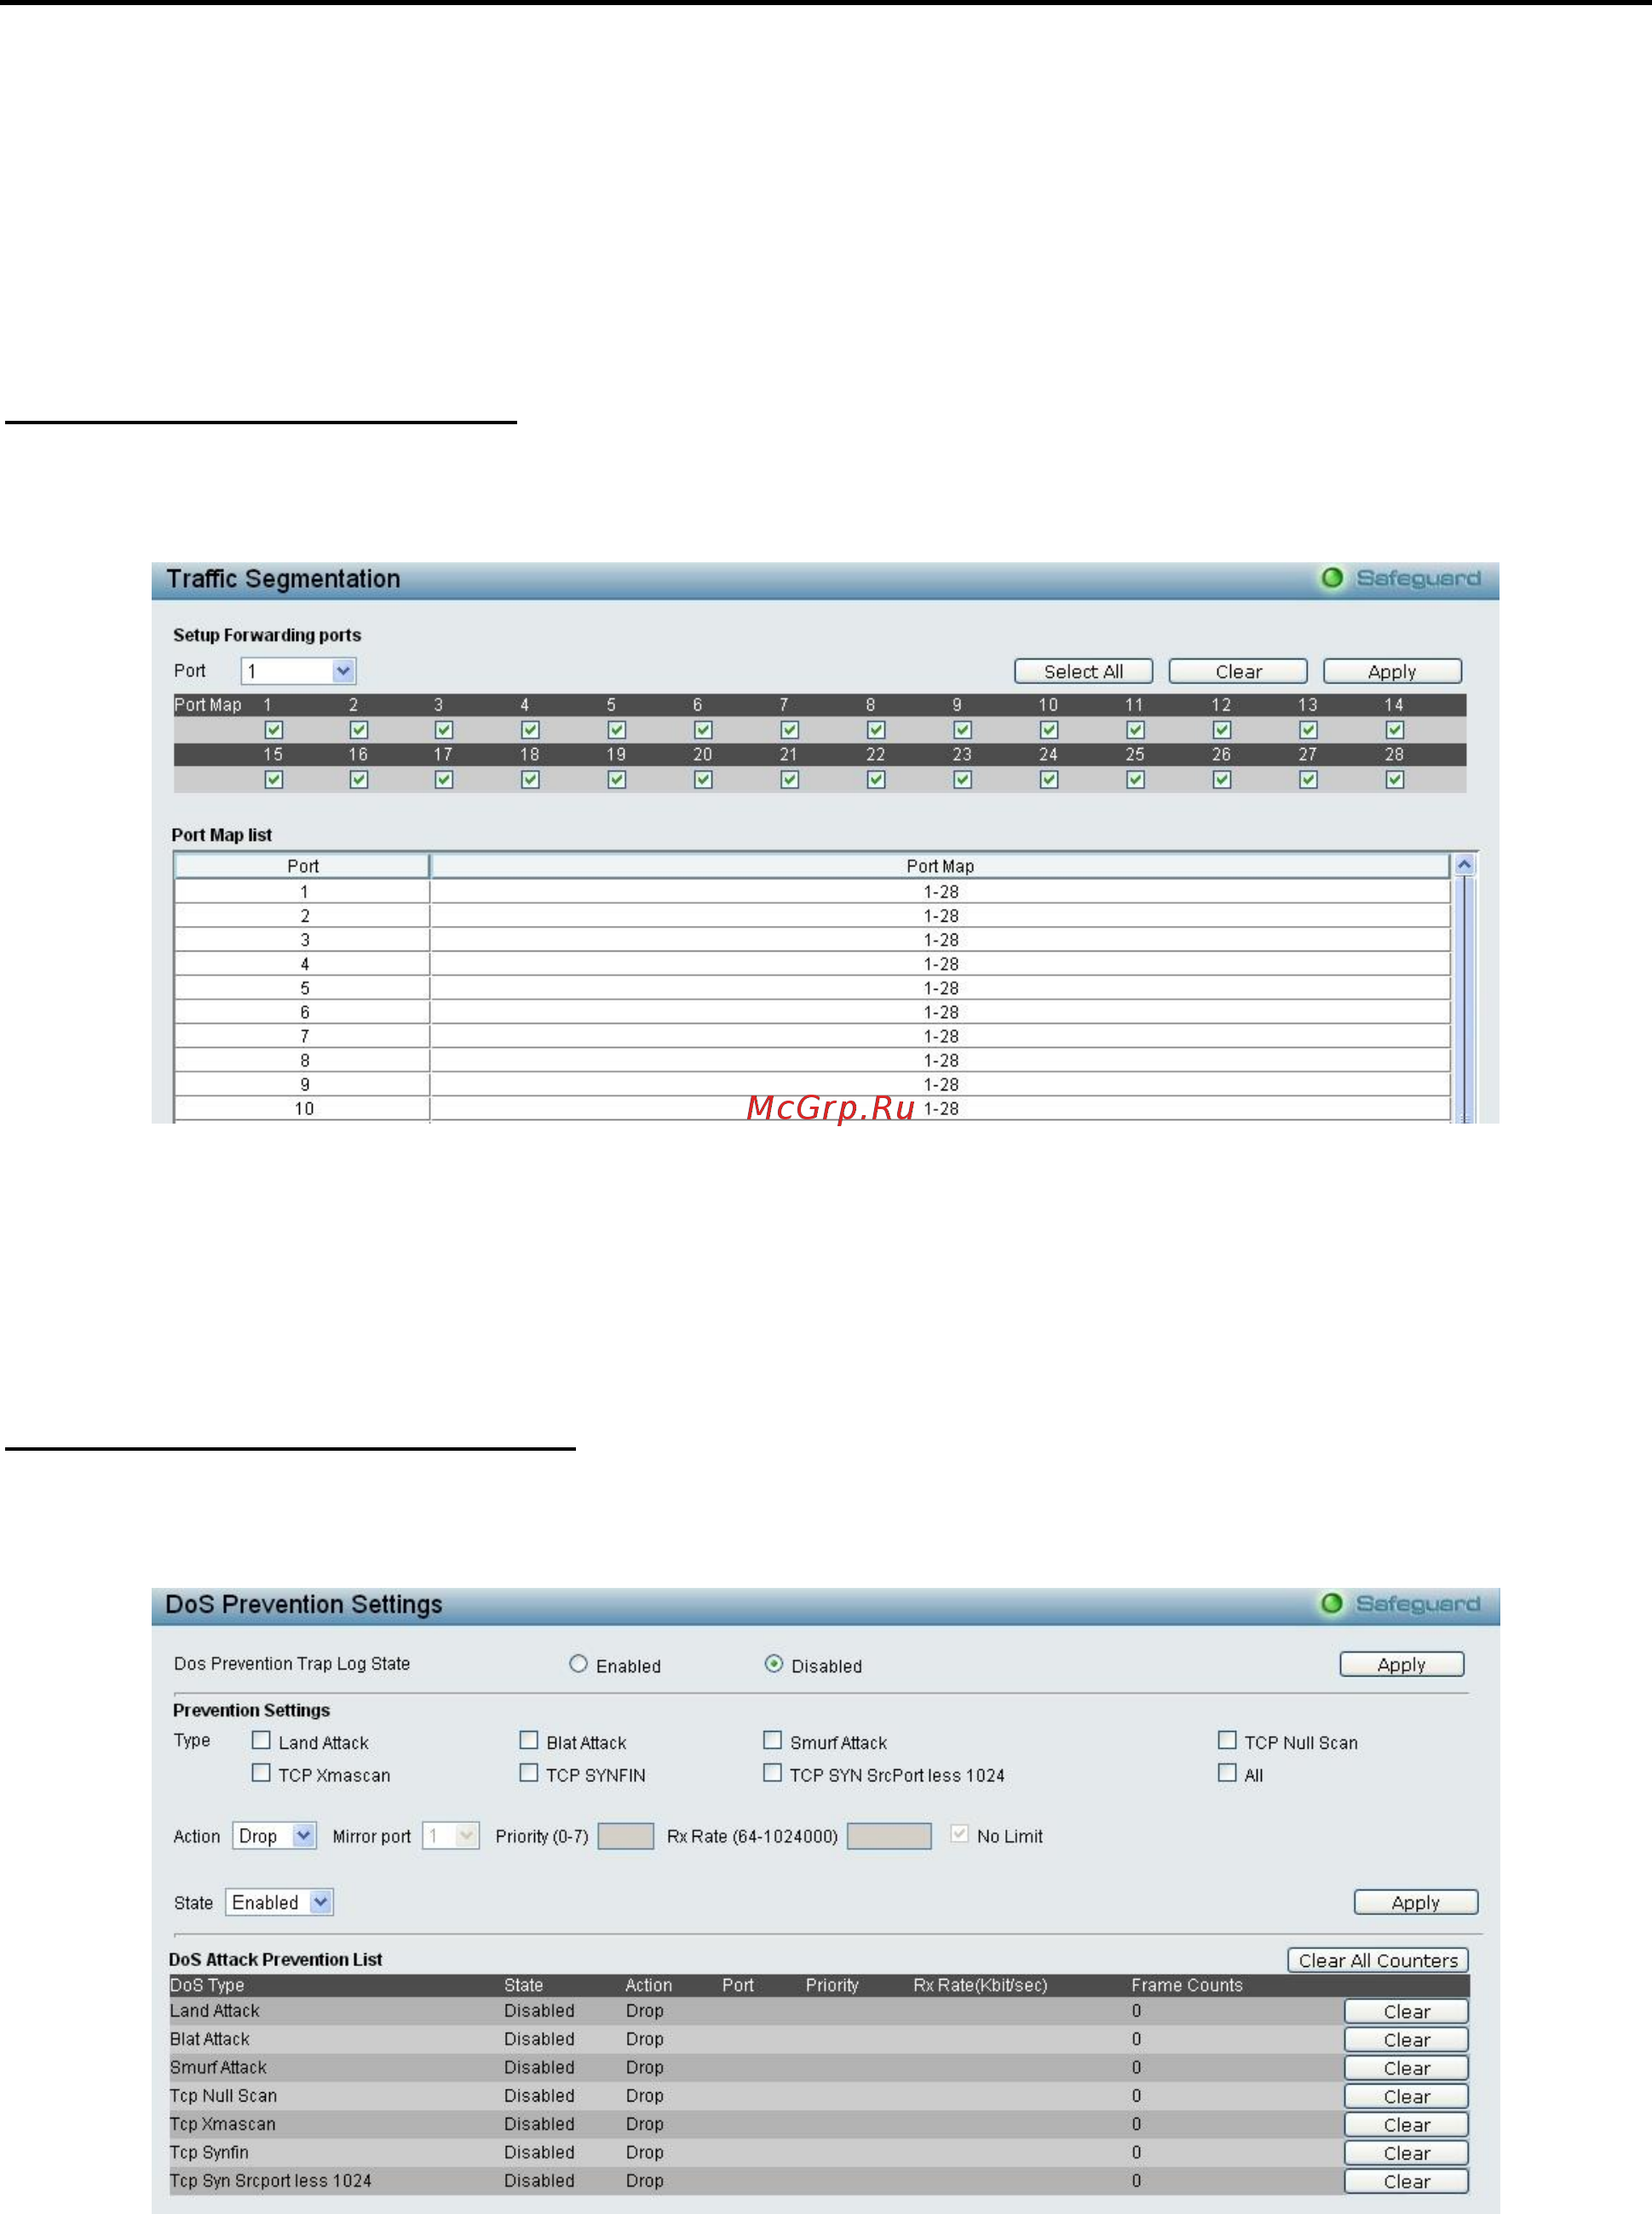Open the Port dropdown under Setup Forwarding ports
The image size is (1652, 2214).
pos(298,671)
